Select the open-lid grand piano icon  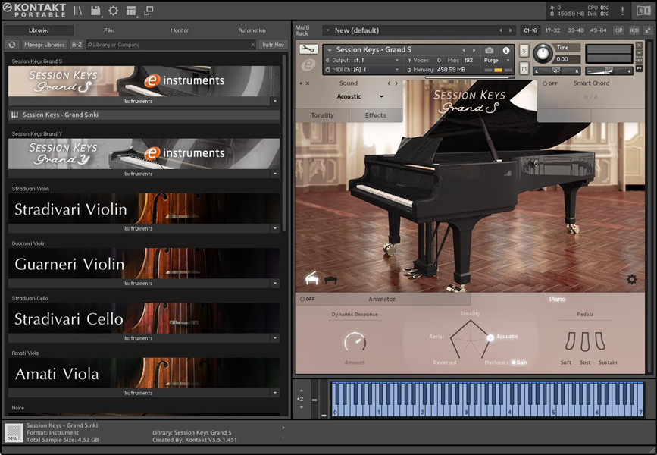tap(311, 279)
